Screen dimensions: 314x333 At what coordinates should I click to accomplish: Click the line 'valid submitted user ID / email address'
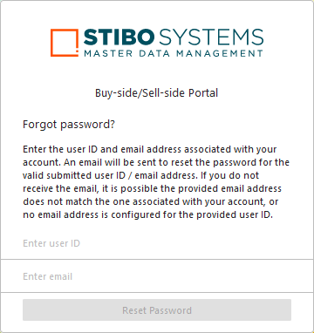(141, 175)
